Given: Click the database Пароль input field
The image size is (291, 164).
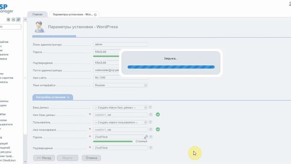Looking at the screenshot, I should pos(120,137).
